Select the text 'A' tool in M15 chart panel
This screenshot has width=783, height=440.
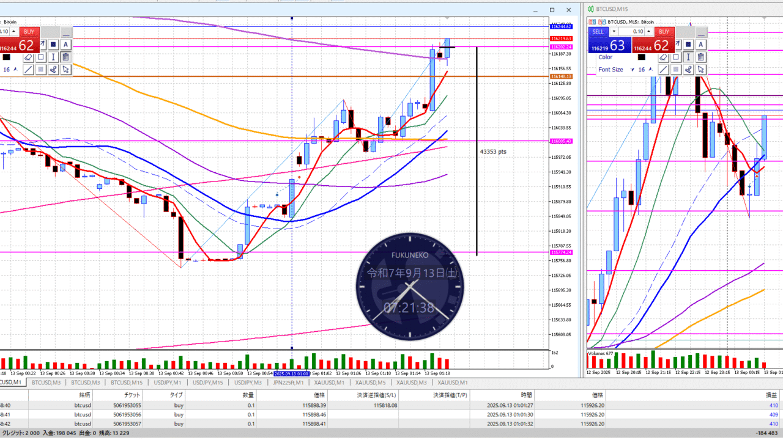point(701,44)
